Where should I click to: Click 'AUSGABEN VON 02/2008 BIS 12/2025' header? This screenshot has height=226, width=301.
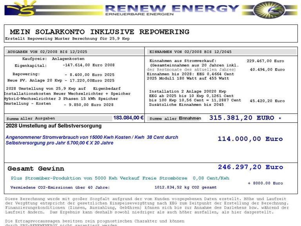click(47, 52)
